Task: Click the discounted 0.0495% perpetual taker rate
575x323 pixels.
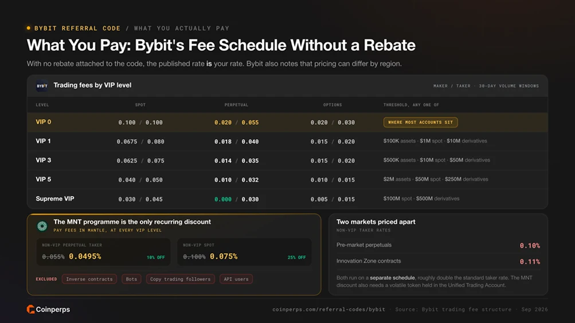Action: (85, 257)
